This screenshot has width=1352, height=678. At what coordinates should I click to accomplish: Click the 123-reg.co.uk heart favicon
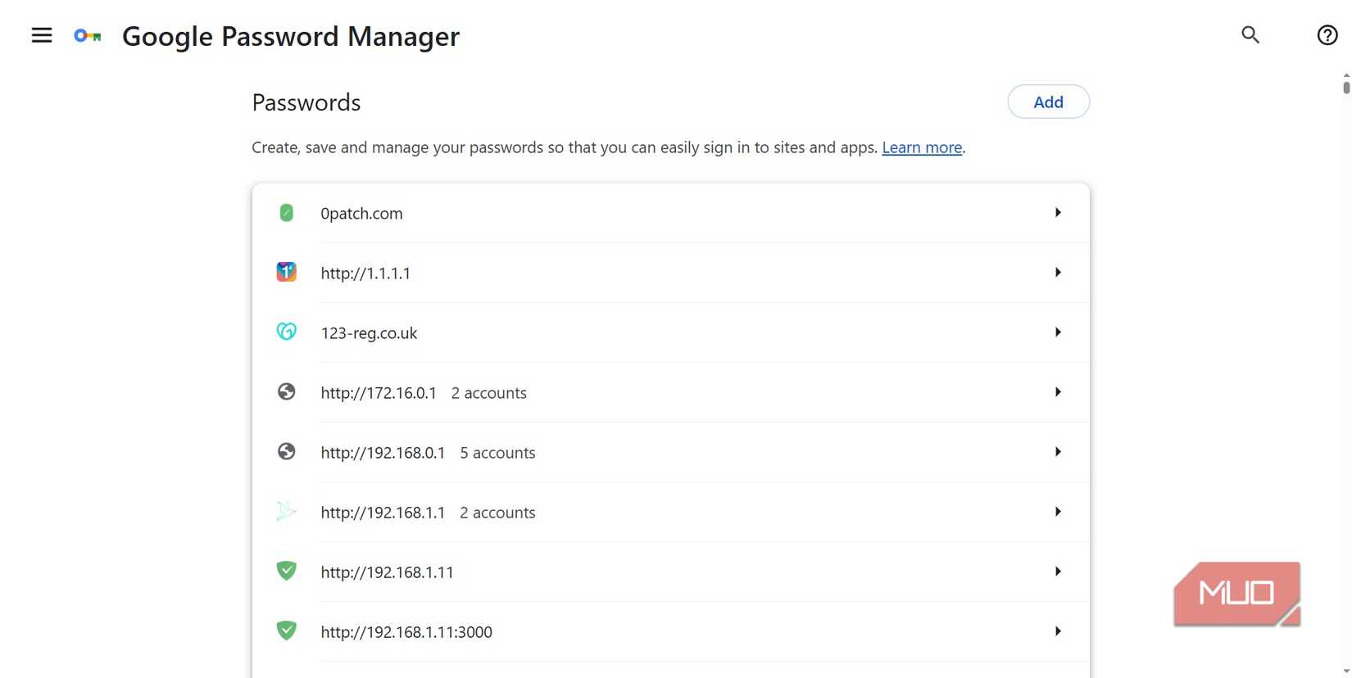click(x=286, y=332)
